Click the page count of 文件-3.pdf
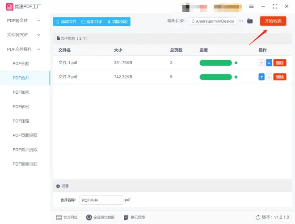295x224 pixels. coord(171,77)
